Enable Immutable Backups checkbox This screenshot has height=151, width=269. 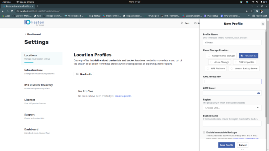point(204,132)
